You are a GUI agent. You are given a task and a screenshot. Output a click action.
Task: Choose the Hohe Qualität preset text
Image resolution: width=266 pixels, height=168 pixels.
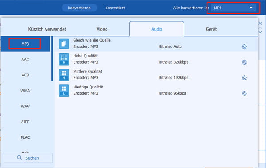tap(85, 56)
